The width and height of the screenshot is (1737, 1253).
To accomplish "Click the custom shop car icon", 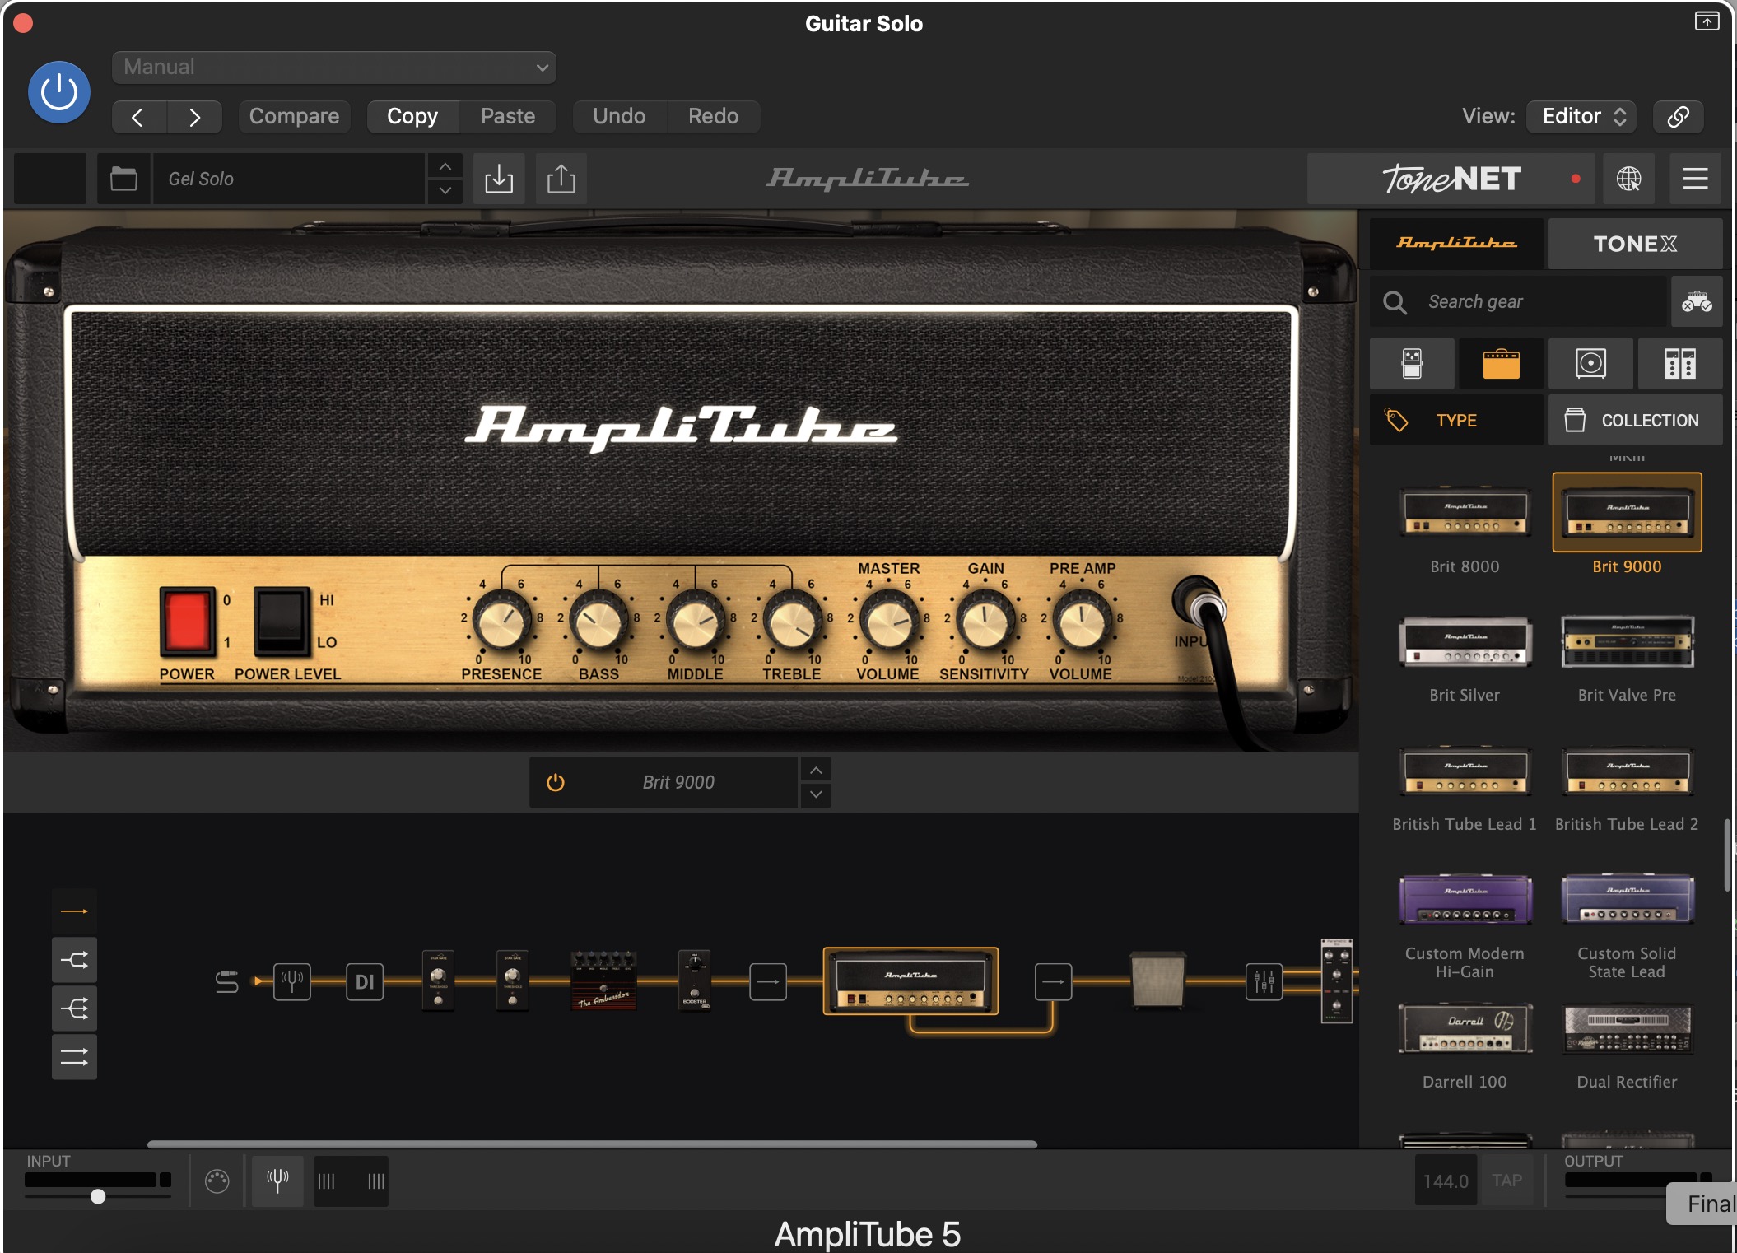I will coord(1697,302).
